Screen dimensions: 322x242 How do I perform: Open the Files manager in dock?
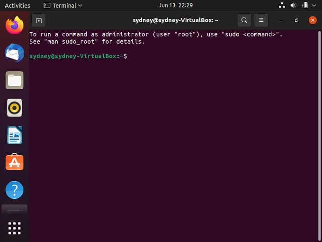click(14, 80)
